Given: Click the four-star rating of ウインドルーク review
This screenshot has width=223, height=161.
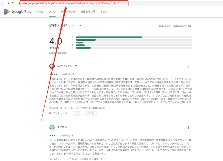Looking at the screenshot, I should [x=54, y=74].
